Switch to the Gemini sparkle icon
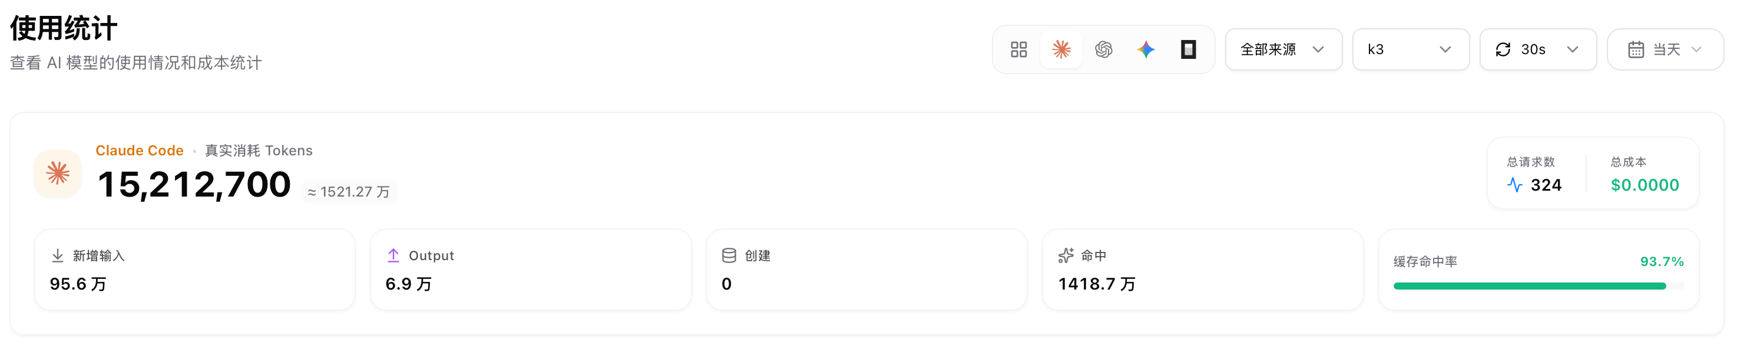 (x=1146, y=49)
